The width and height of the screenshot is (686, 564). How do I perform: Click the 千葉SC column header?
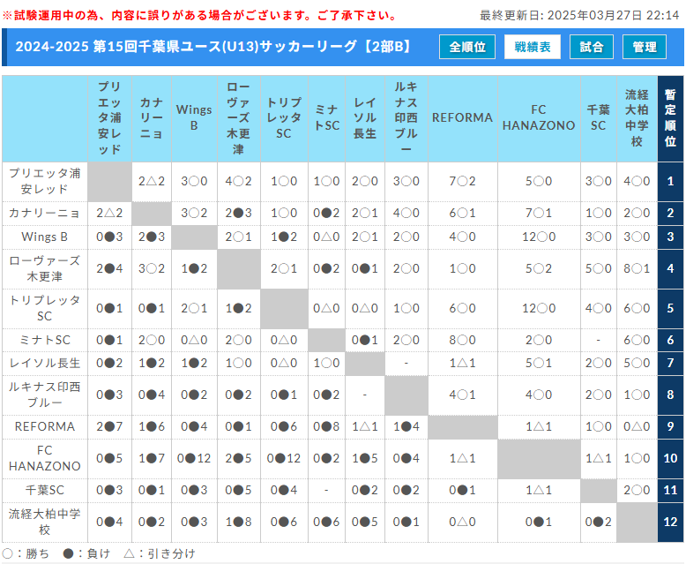(x=599, y=118)
